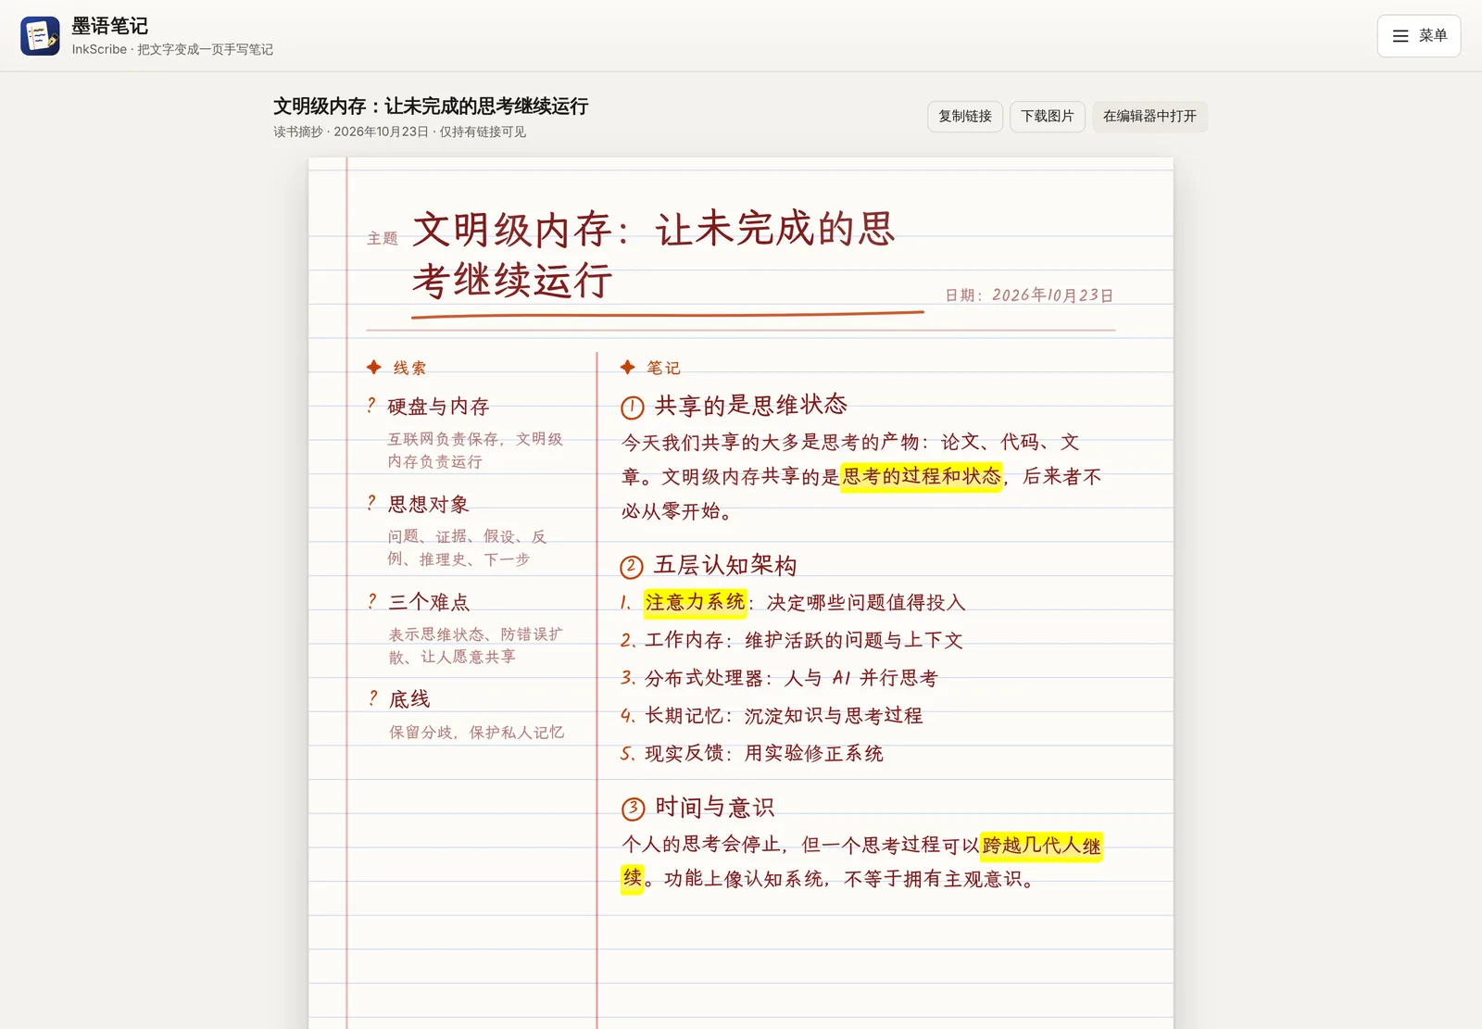
Task: Click the question mark next to 底线
Action: point(372,698)
